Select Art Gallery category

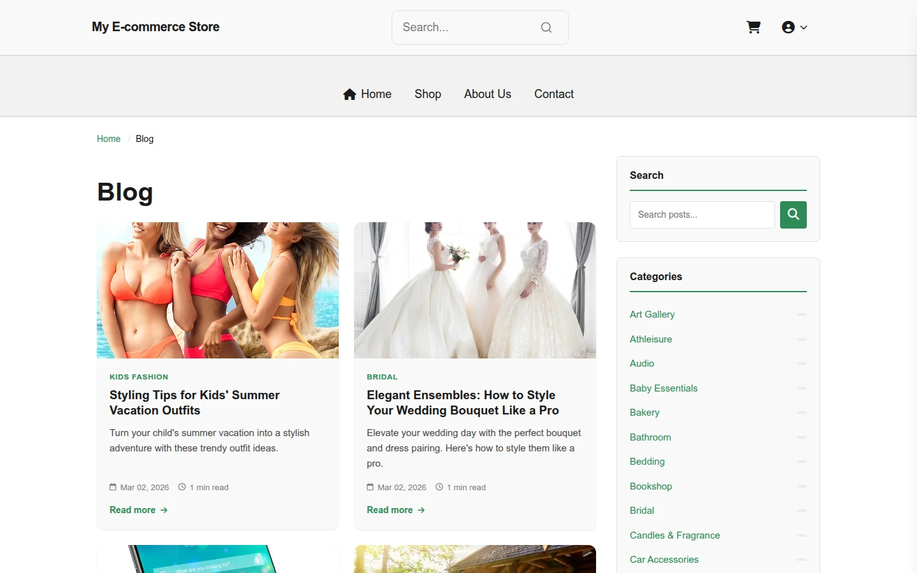[x=652, y=315]
